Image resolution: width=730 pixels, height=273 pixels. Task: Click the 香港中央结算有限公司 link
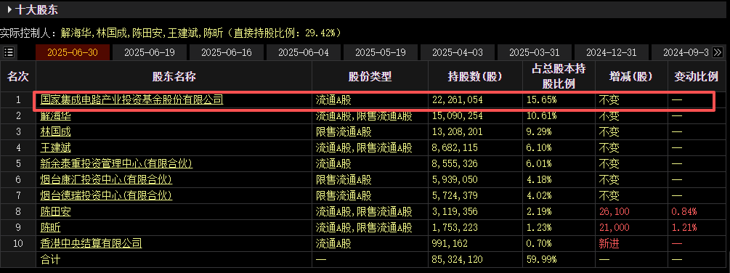(x=92, y=243)
